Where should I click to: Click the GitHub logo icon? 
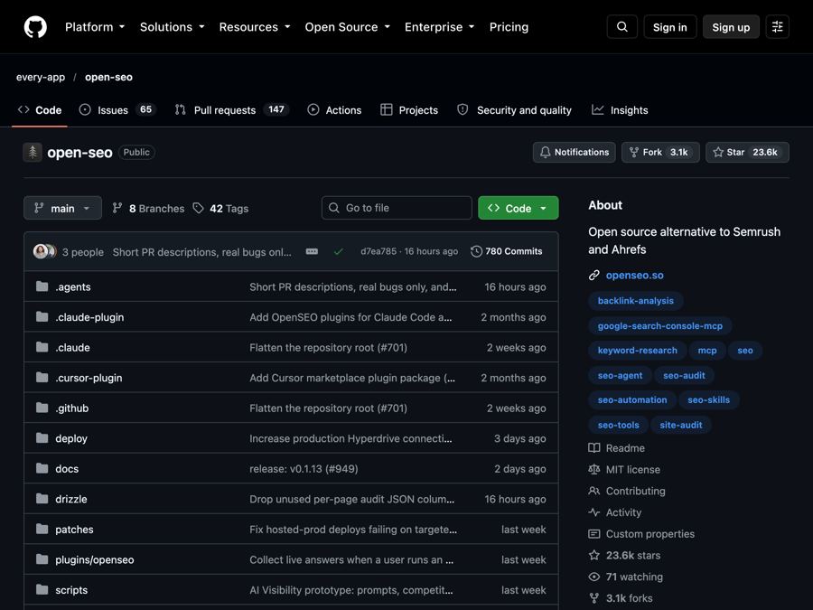[x=35, y=27]
